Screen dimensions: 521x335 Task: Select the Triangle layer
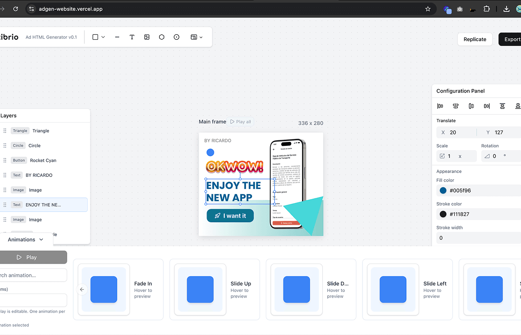(x=41, y=131)
